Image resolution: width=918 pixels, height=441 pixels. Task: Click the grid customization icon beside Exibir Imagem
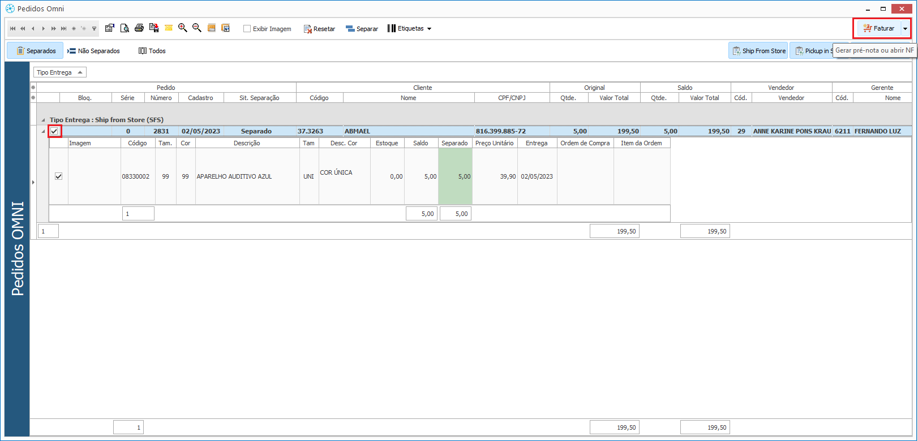point(226,28)
